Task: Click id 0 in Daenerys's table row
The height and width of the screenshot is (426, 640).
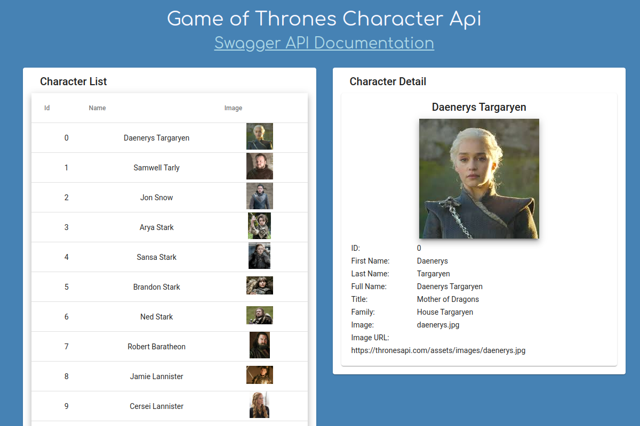Action: click(x=67, y=138)
